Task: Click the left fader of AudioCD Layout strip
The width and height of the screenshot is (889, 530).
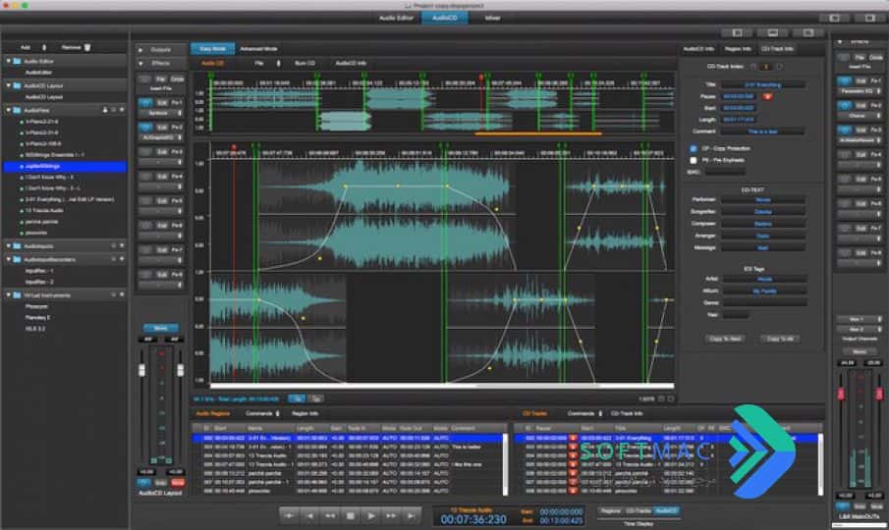Action: coord(141,370)
